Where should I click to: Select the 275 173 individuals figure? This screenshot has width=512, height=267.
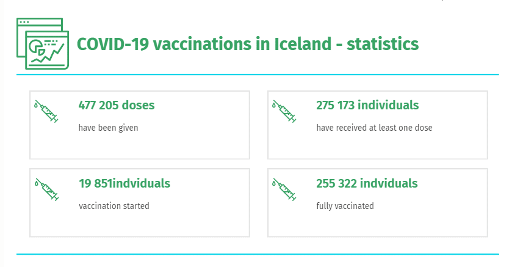click(x=367, y=105)
